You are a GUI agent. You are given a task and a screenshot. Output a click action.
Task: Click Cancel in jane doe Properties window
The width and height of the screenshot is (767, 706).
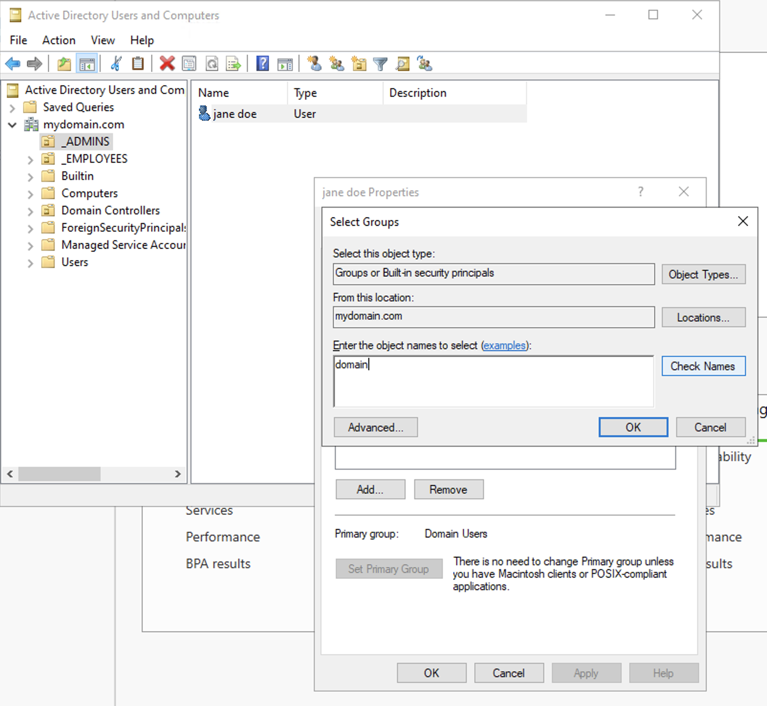pos(509,673)
